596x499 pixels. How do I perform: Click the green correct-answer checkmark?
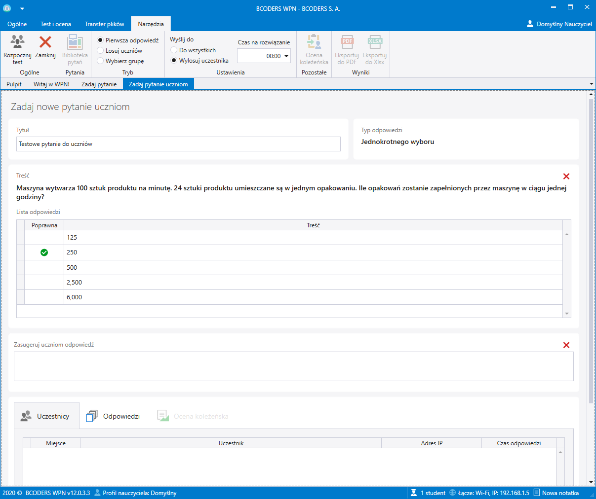click(44, 252)
